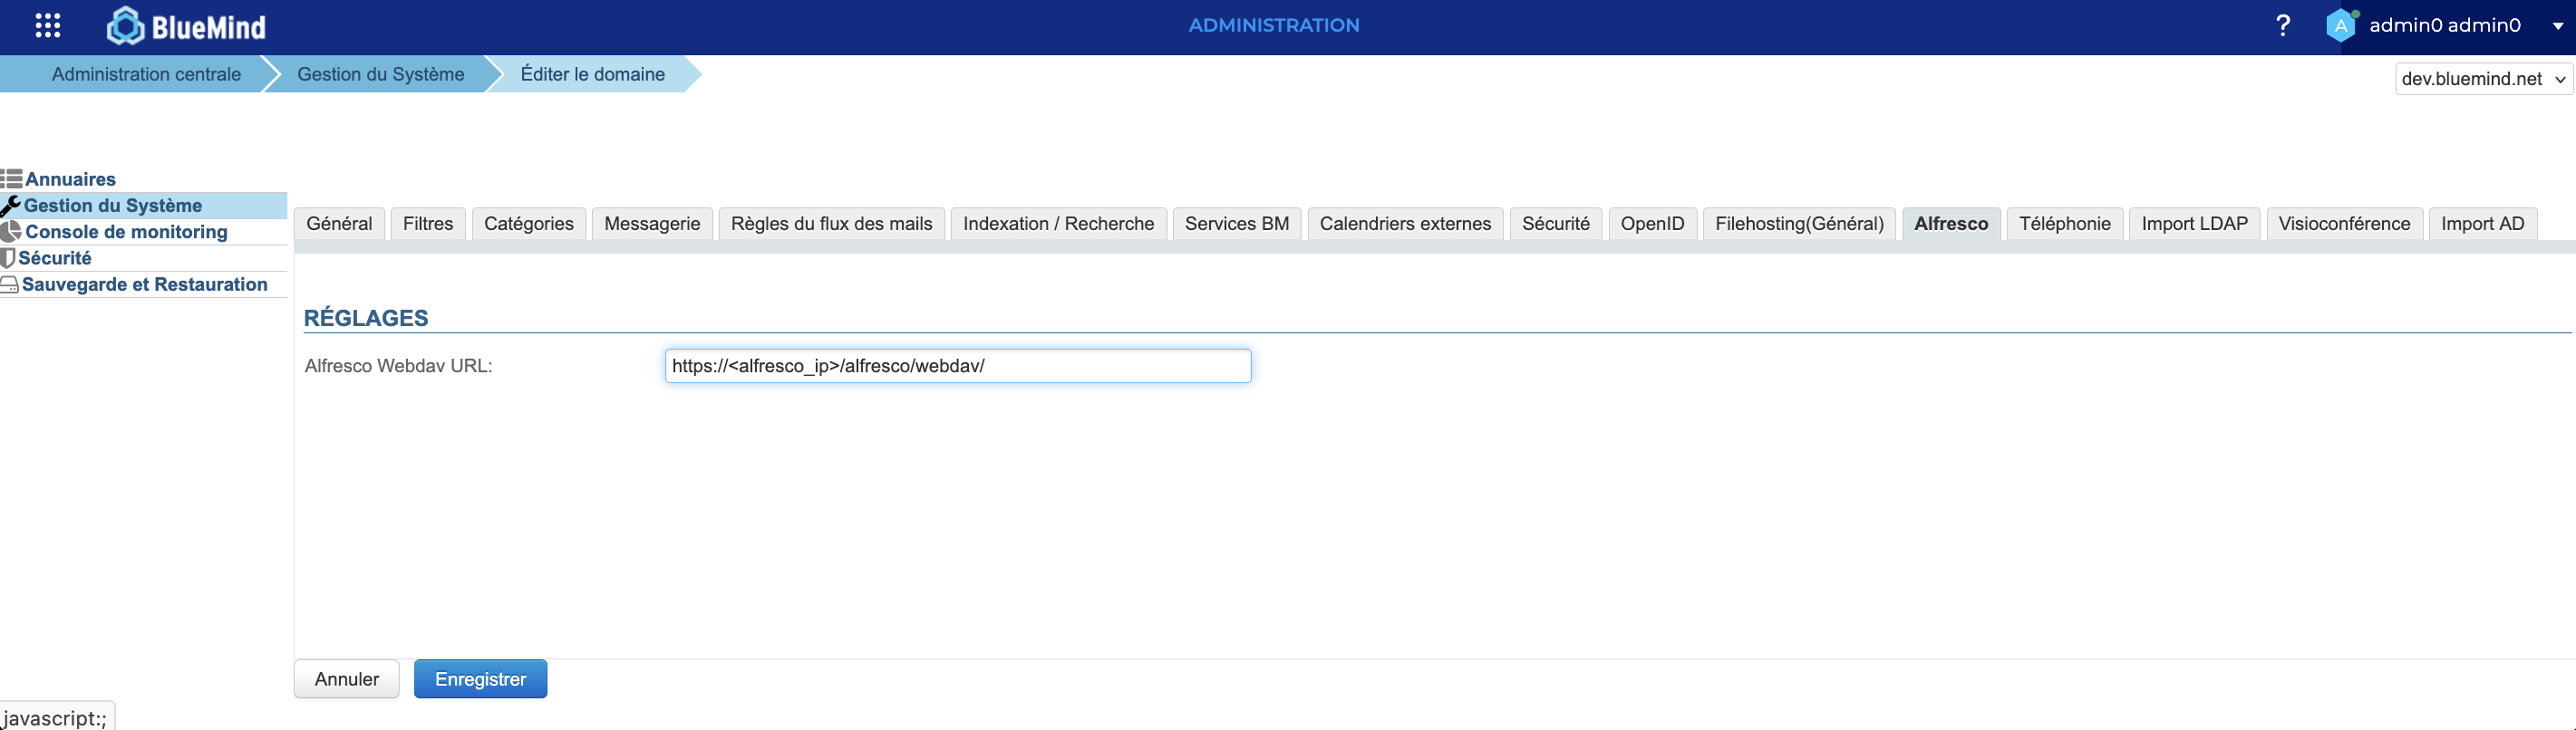Click the Gestion du Système wrench icon
The height and width of the screenshot is (730, 2576).
(11, 206)
